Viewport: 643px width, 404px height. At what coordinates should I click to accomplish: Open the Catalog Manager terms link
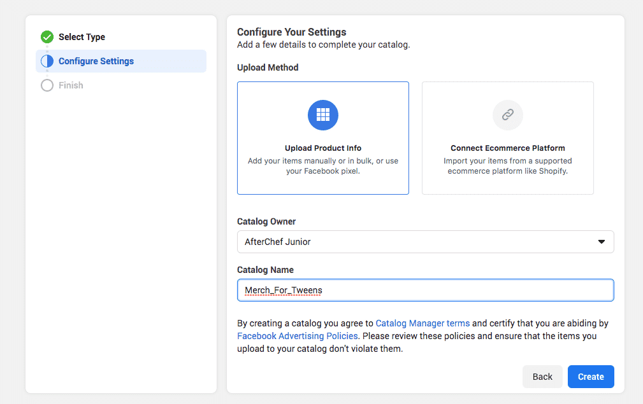pyautogui.click(x=423, y=323)
